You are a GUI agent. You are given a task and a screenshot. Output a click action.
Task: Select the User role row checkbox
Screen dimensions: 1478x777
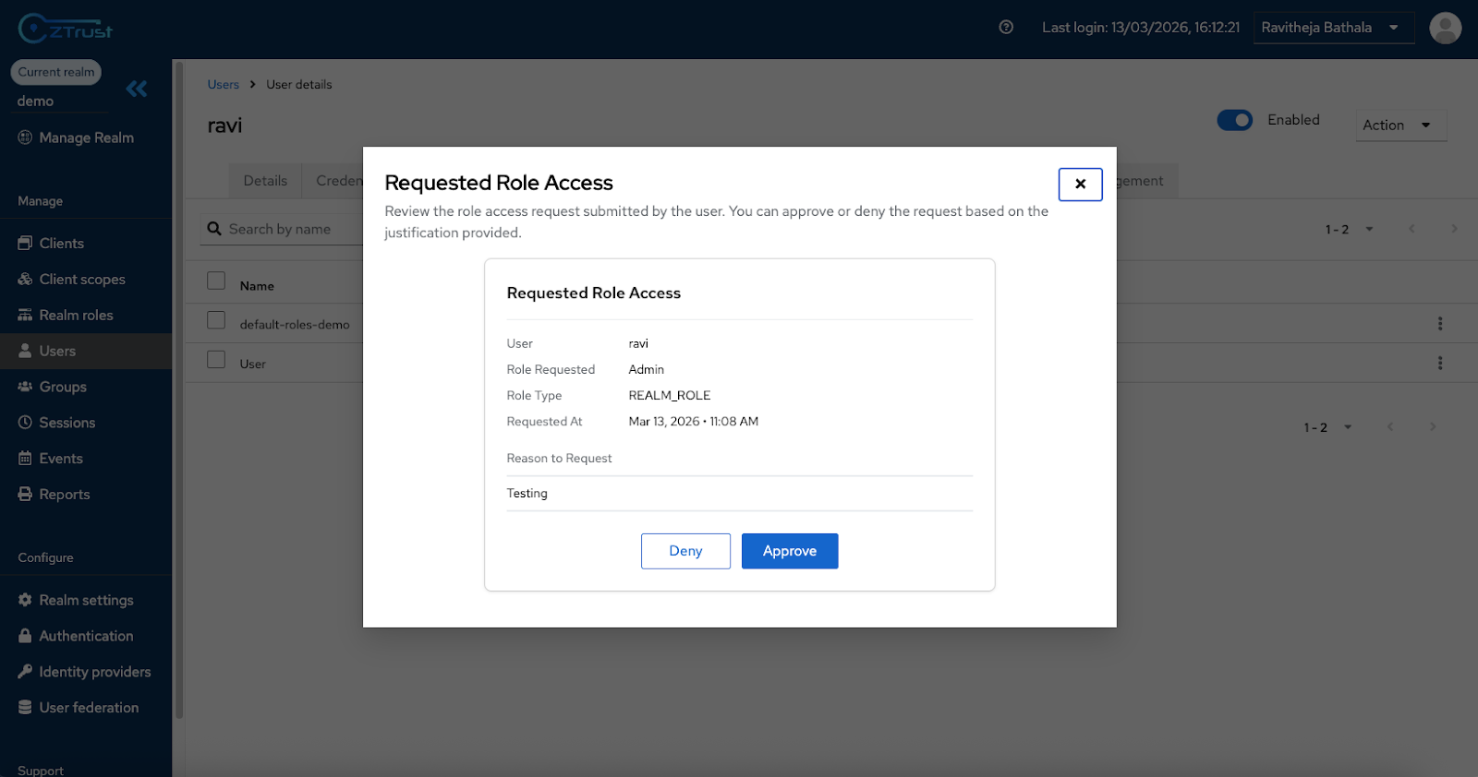(216, 360)
